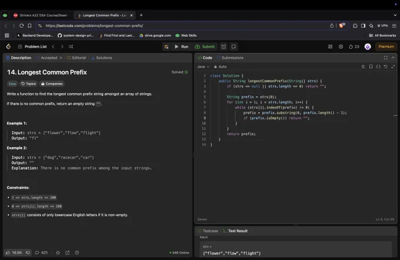The image size is (400, 260).
Task: Switch to Strivers A2Z DSA Course tab
Action: pyautogui.click(x=41, y=15)
